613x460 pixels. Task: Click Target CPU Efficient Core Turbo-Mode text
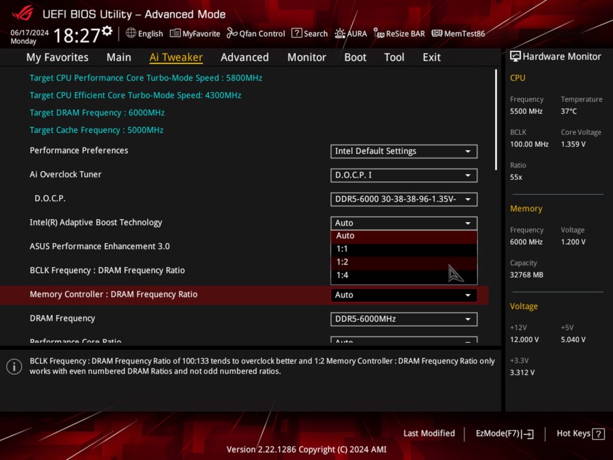[135, 95]
